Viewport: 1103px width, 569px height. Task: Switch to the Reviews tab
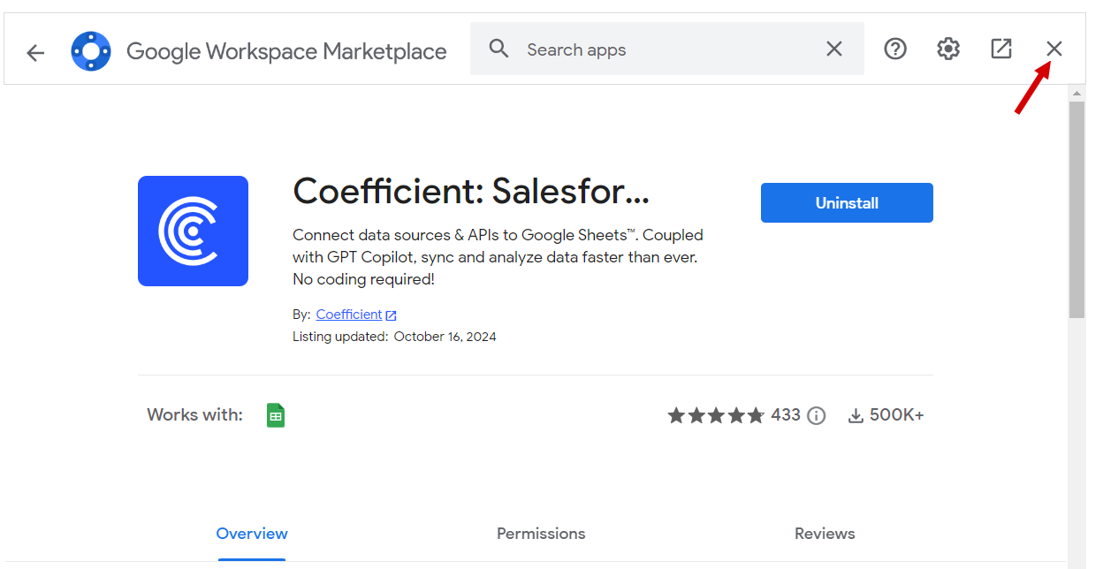coord(825,534)
